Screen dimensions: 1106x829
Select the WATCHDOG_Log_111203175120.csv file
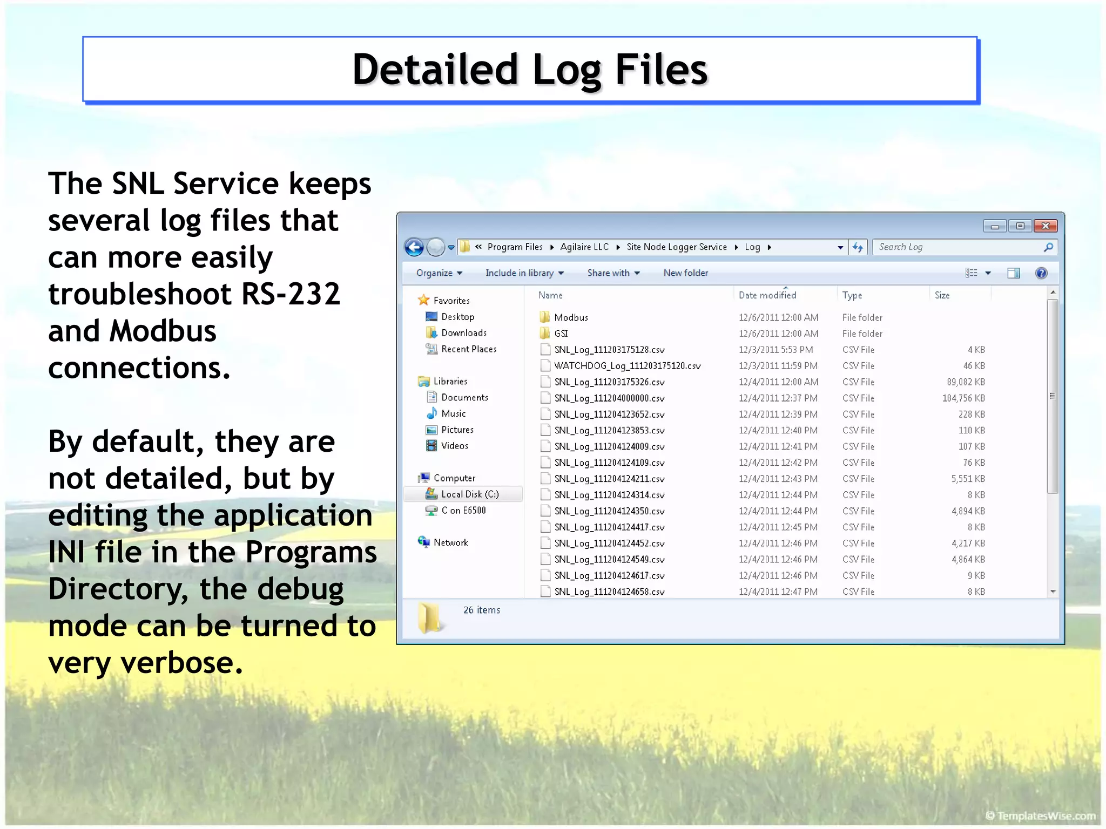click(x=627, y=366)
